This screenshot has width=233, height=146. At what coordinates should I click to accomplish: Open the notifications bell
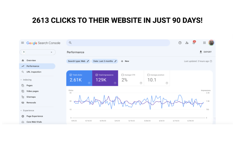pyautogui.click(x=194, y=43)
